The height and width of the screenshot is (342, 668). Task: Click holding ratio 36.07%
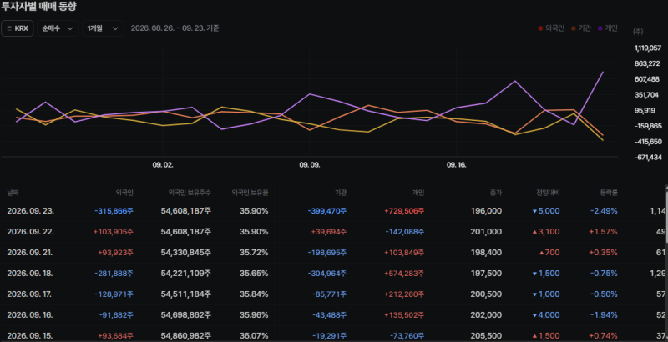[254, 336]
